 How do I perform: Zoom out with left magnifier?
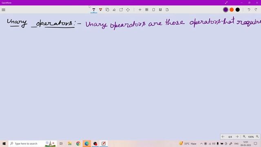244,137
